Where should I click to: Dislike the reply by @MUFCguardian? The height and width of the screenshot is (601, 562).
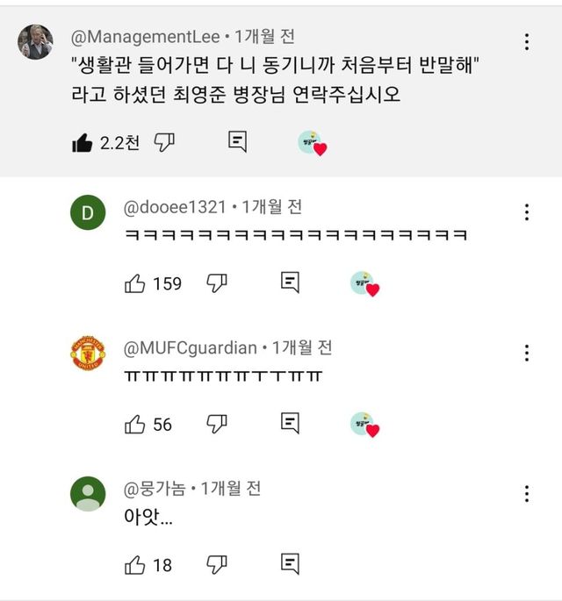(x=217, y=425)
